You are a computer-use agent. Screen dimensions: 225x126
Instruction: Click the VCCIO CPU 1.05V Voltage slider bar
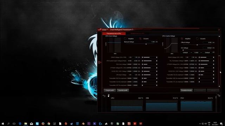(x=149, y=71)
